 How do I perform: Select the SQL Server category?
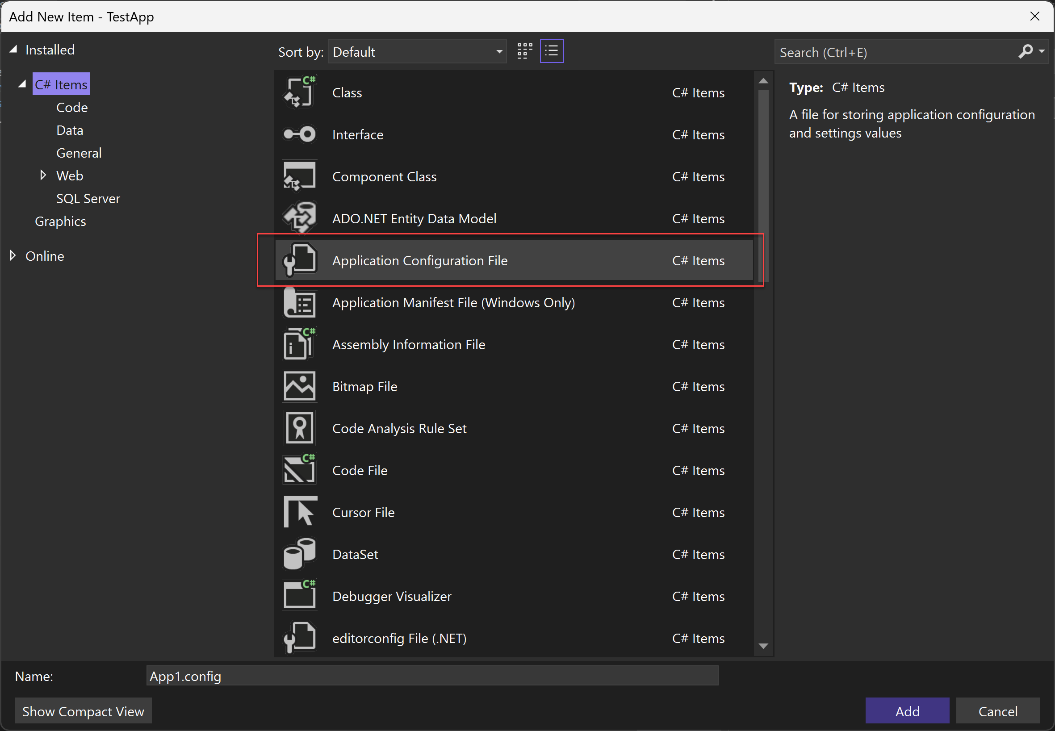click(x=88, y=198)
